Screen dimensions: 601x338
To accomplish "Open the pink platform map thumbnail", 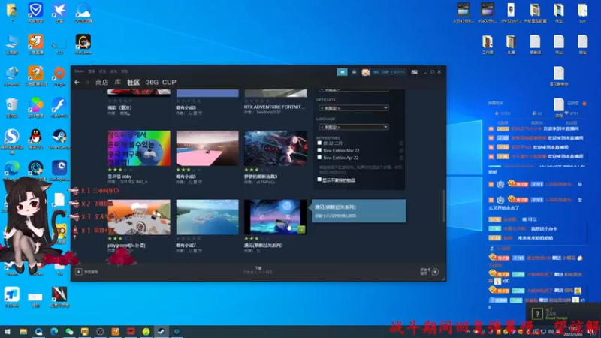I will (x=207, y=148).
